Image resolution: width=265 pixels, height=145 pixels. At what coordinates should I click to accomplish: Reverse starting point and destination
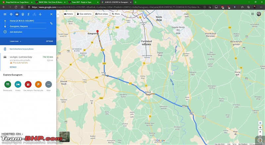[x=51, y=23]
